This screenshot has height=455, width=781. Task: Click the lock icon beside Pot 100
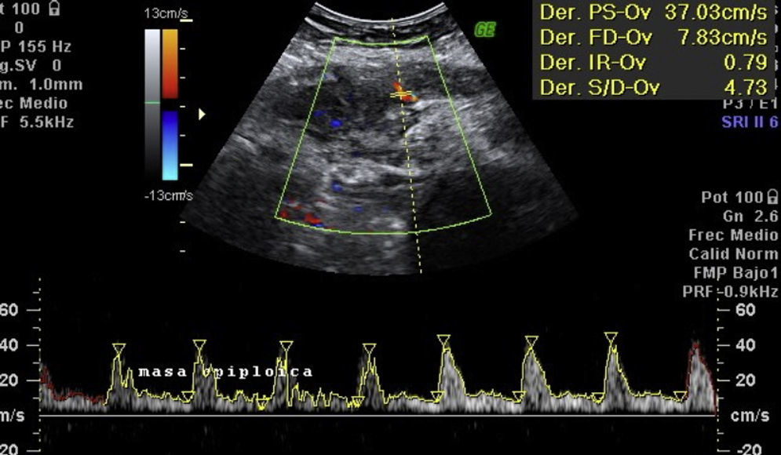click(773, 198)
